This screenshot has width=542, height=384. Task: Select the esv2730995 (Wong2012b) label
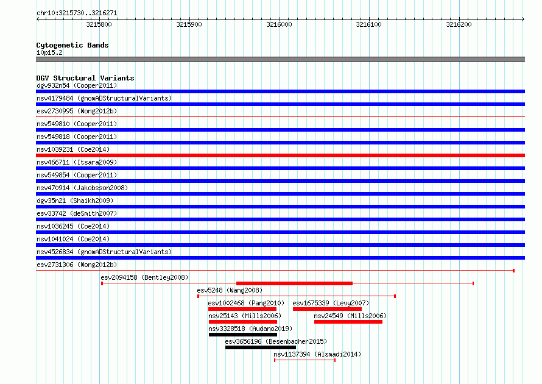[77, 111]
